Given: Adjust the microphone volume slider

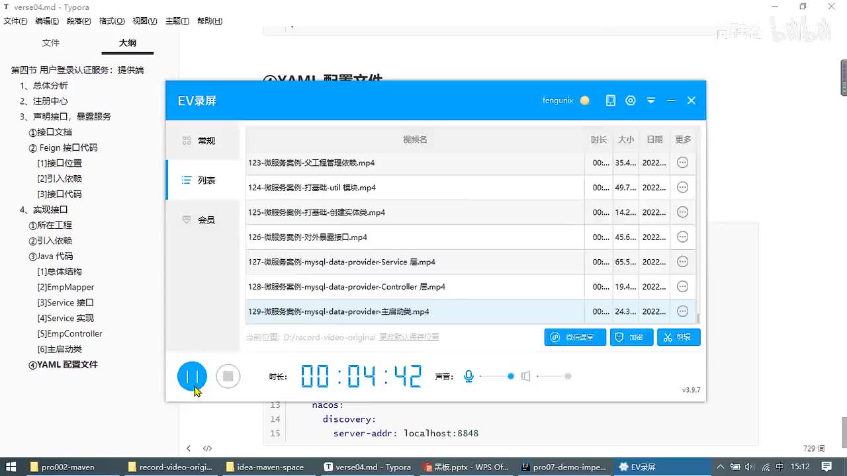Looking at the screenshot, I should (496, 376).
